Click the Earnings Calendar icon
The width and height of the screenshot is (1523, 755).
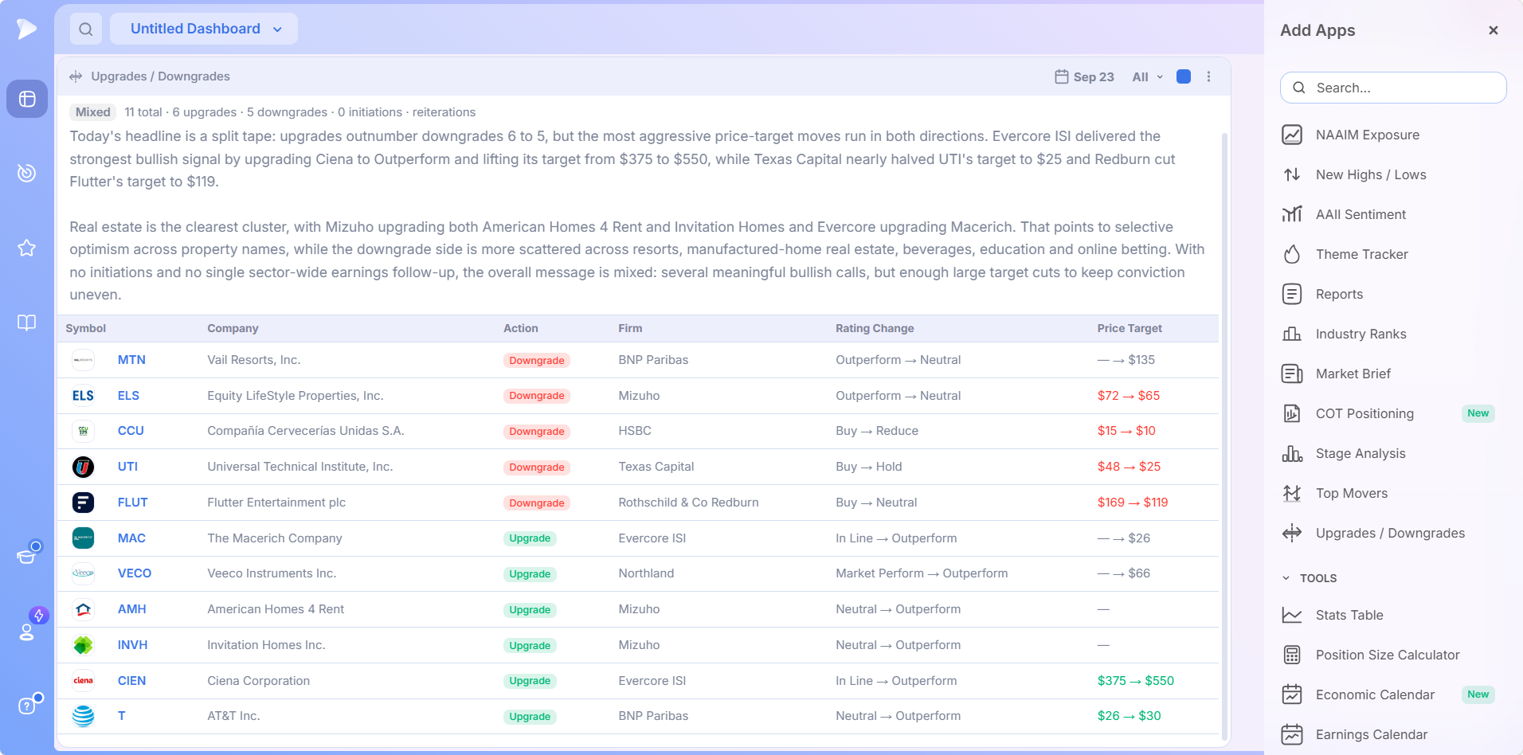[x=1292, y=734]
